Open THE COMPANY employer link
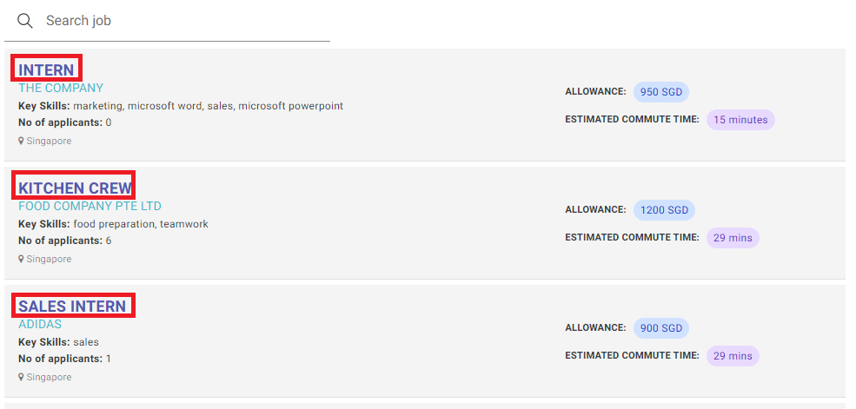The height and width of the screenshot is (409, 856). (x=61, y=88)
